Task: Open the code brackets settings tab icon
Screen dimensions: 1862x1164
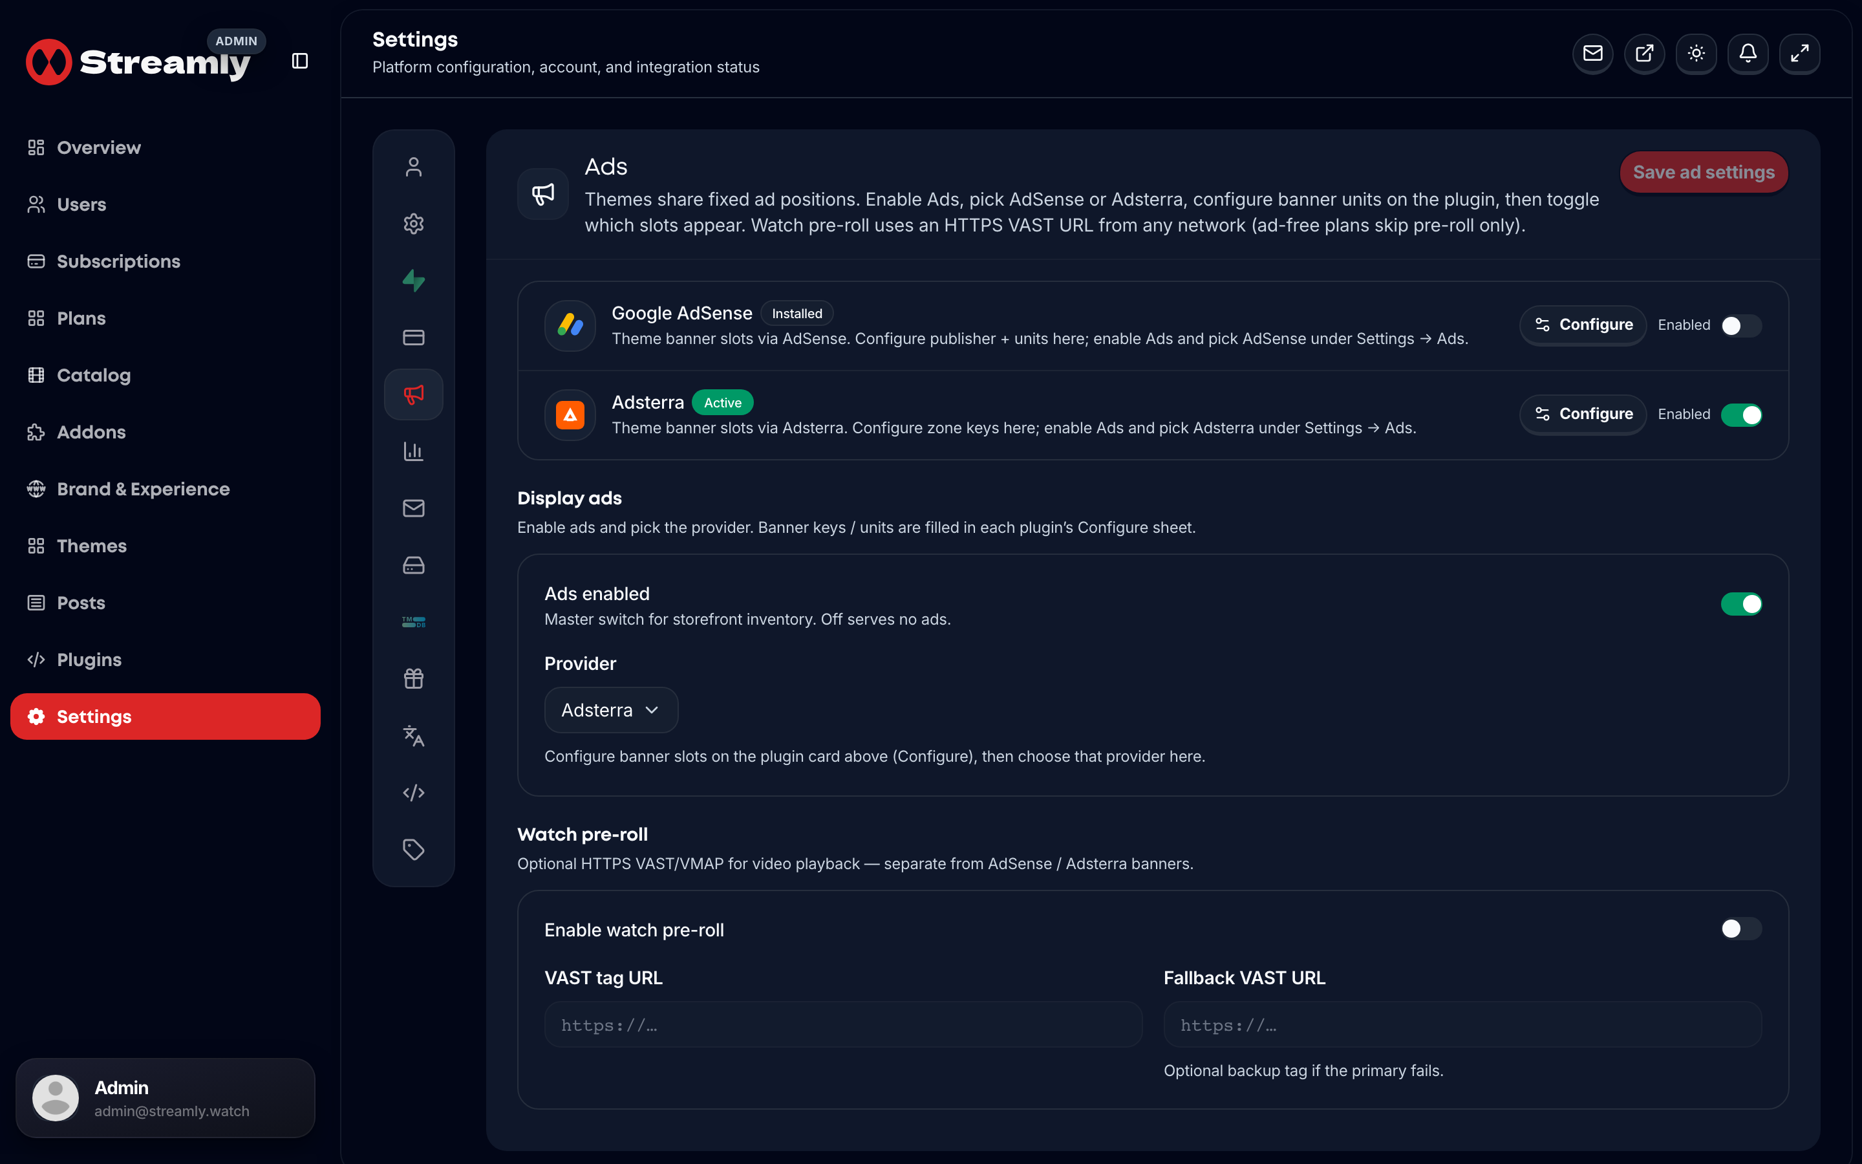Action: pyautogui.click(x=414, y=792)
